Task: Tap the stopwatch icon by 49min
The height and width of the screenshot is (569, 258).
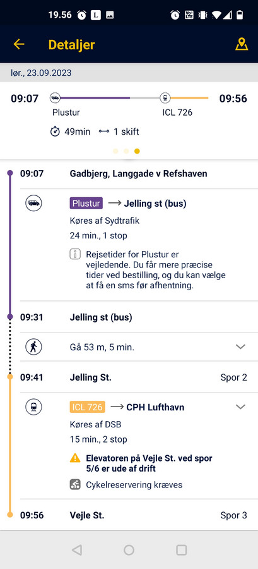Action: click(55, 132)
